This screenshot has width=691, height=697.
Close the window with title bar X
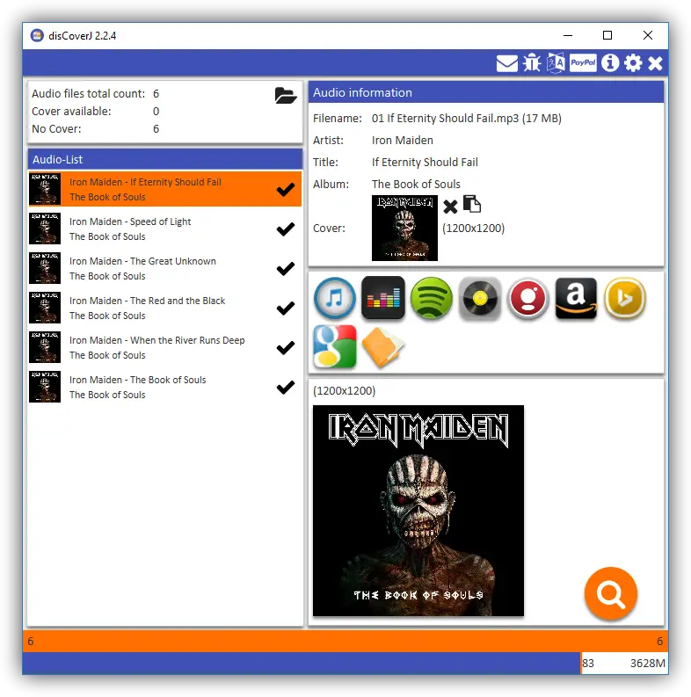648,35
